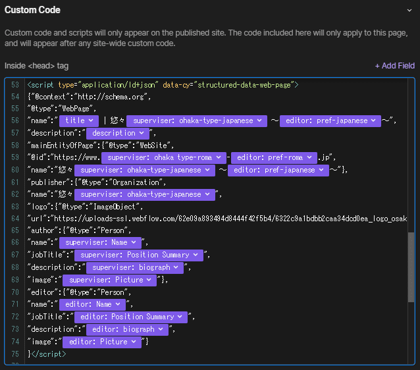This screenshot has width=420, height=370.
Task: Click the "@type":"WebPage" text on line 55
Action: tap(62, 109)
